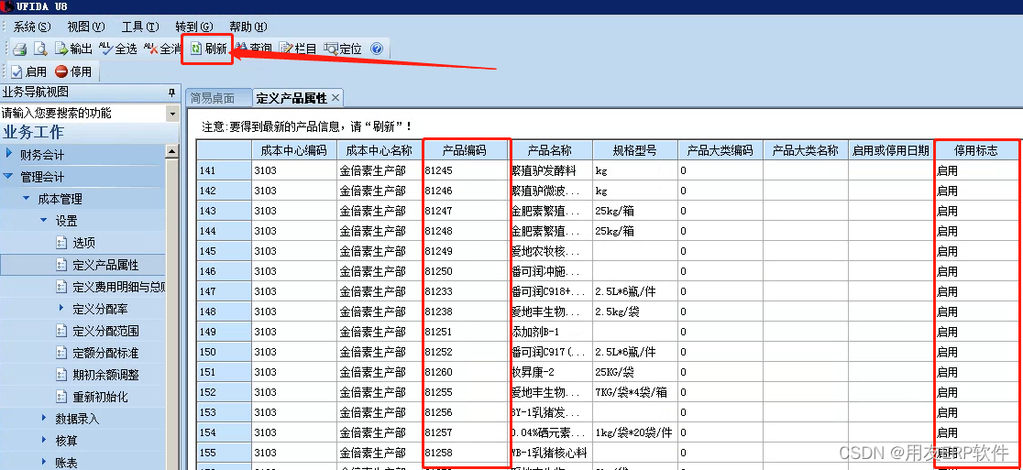
Task: Click the 启用 enable button
Action: tap(28, 71)
